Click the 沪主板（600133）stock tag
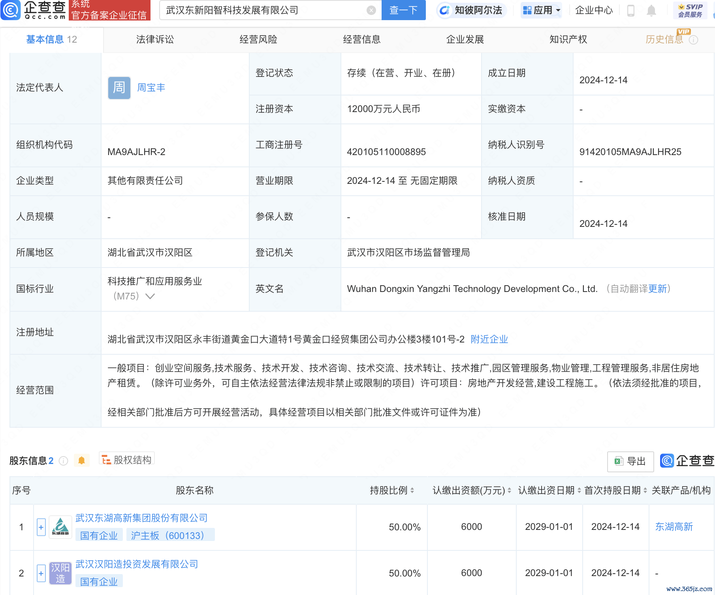 click(x=170, y=535)
